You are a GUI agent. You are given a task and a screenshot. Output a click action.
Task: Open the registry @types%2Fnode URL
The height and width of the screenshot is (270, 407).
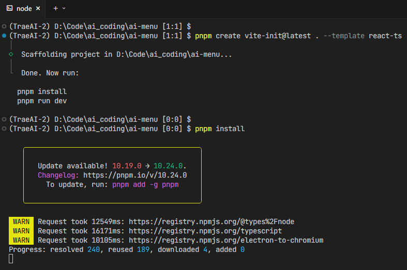click(212, 221)
